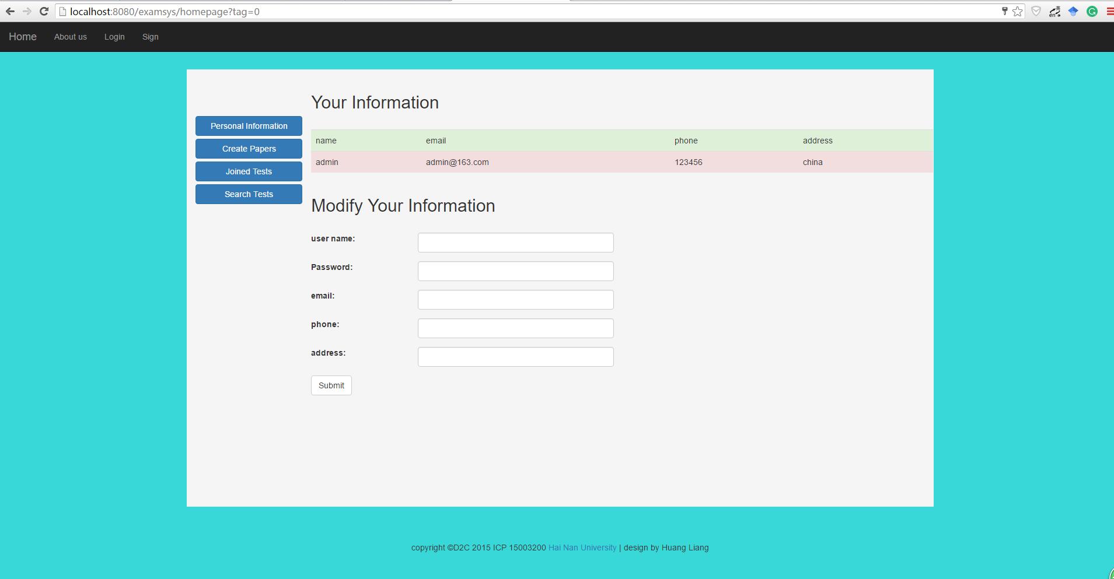Open the Sign page in navbar
The image size is (1114, 579).
pyautogui.click(x=150, y=37)
